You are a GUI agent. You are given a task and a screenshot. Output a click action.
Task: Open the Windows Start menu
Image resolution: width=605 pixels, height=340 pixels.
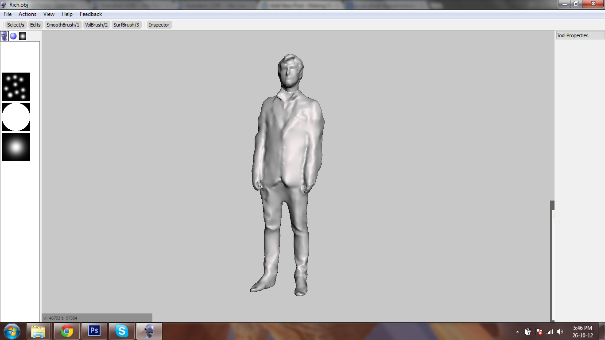click(x=12, y=331)
